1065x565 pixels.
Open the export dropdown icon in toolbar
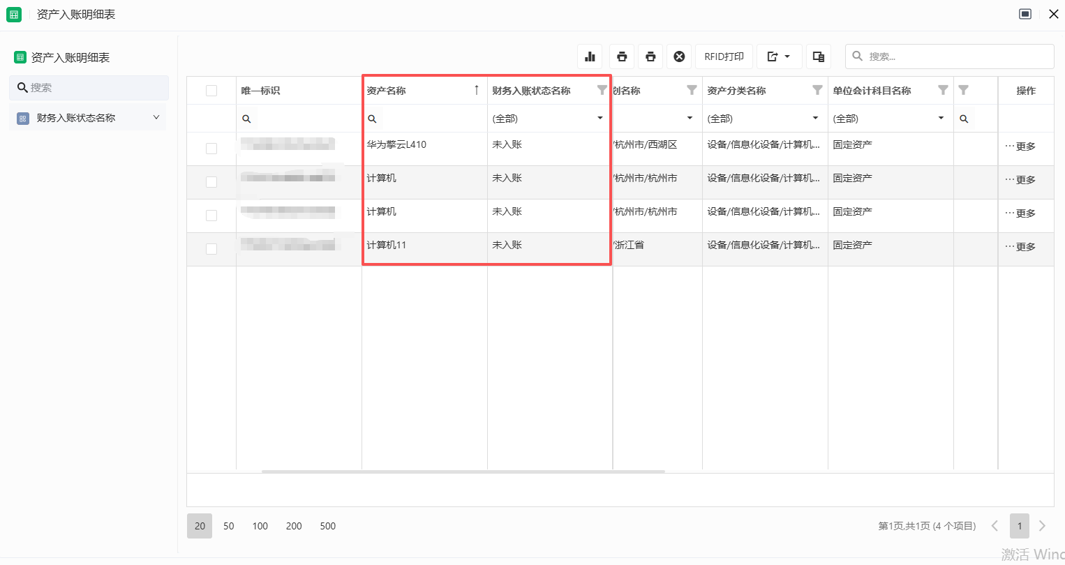(778, 56)
